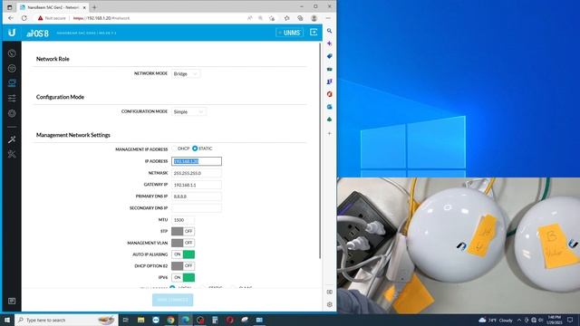Image resolution: width=580 pixels, height=326 pixels.
Task: Click the Netmask field
Action: coord(197,173)
